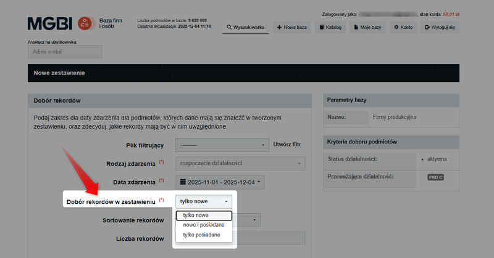Expand the Rodzaj zdarzenia dropdown
This screenshot has width=494, height=258.
[240, 164]
